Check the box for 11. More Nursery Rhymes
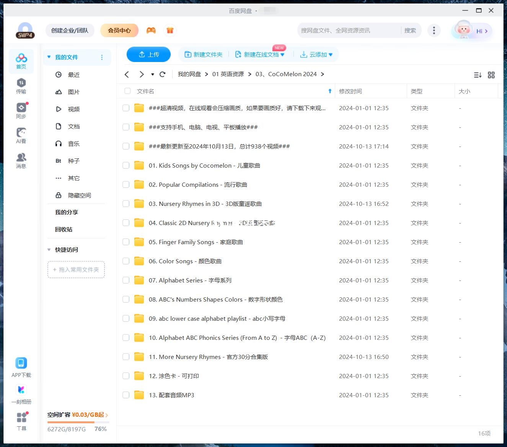 126,357
